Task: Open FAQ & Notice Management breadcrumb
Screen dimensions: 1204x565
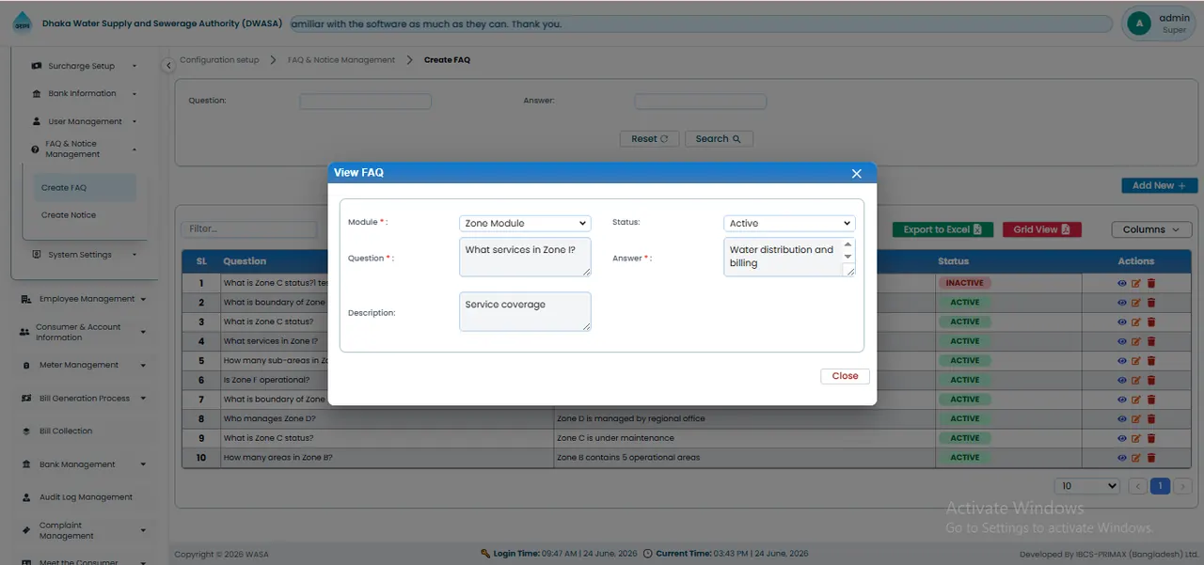Action: point(341,60)
